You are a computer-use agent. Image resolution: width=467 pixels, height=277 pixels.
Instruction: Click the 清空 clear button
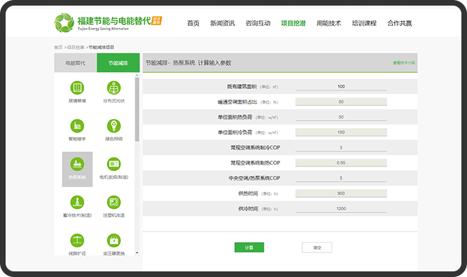(x=317, y=248)
